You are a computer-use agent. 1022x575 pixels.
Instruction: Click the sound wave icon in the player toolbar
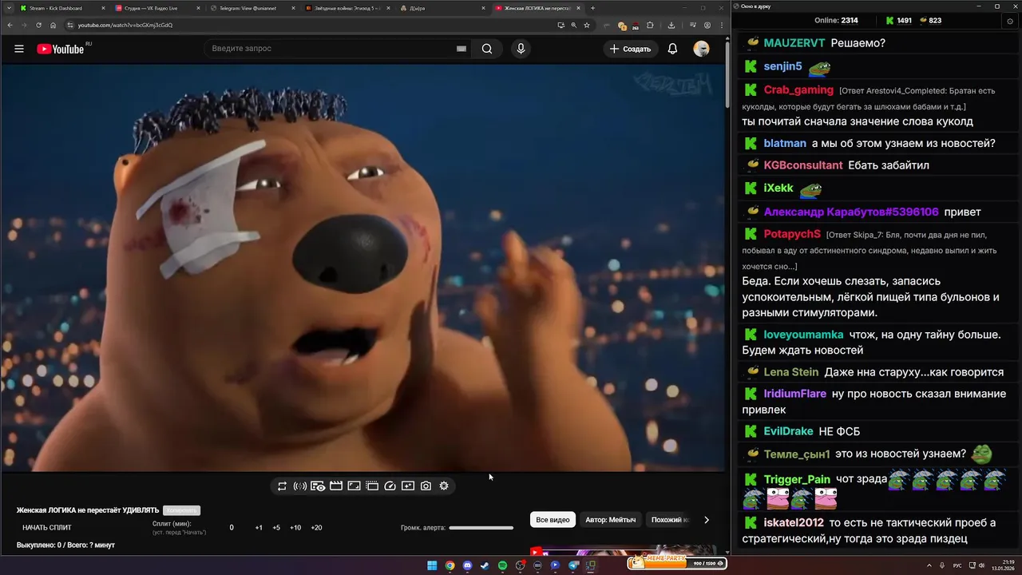300,486
